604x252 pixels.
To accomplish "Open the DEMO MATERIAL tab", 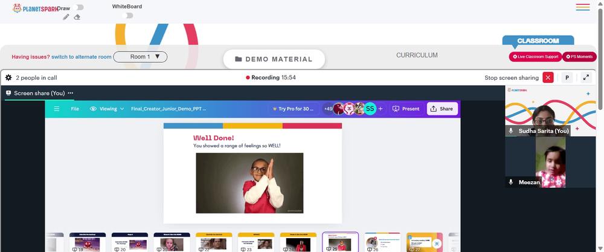I will pos(274,59).
